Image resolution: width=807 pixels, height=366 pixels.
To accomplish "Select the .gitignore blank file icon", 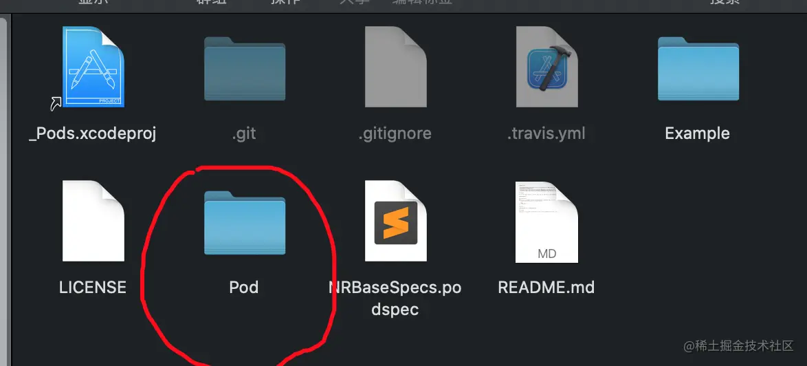I will (396, 67).
